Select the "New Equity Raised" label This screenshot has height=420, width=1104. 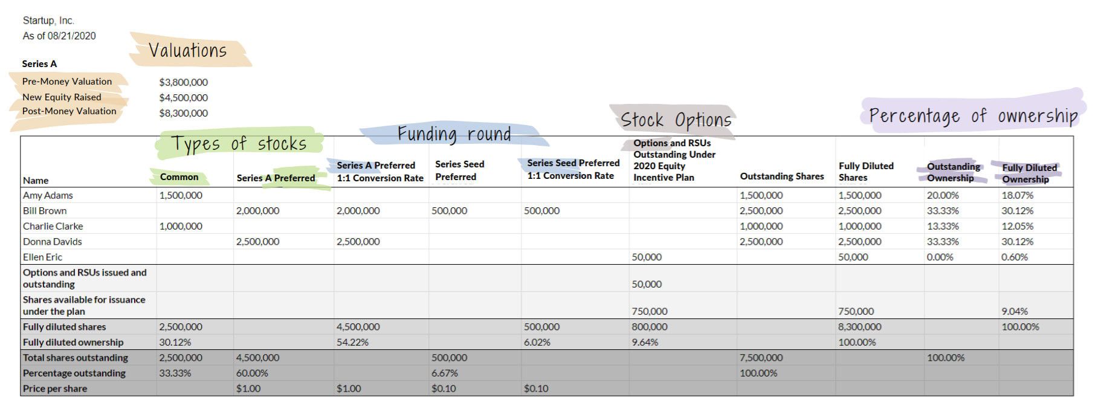point(62,97)
